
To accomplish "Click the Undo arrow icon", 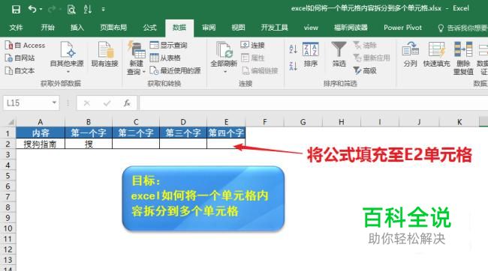I will 32,9.
